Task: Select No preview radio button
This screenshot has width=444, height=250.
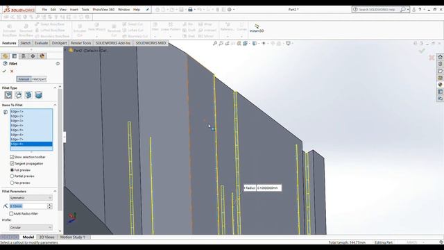Action: 12,183
